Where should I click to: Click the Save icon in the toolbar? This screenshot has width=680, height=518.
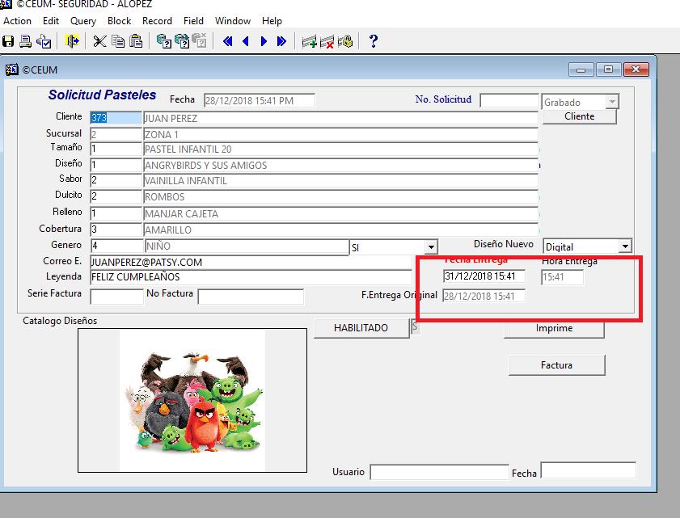click(8, 41)
